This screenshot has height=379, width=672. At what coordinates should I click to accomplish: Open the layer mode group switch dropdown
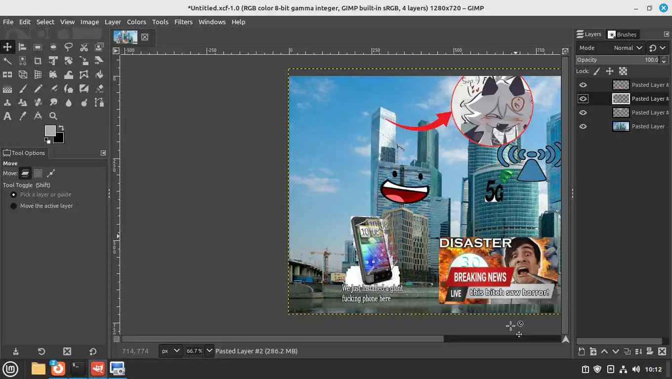click(657, 48)
